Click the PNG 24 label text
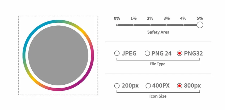Screen dimensions: 225x110 point(161,53)
